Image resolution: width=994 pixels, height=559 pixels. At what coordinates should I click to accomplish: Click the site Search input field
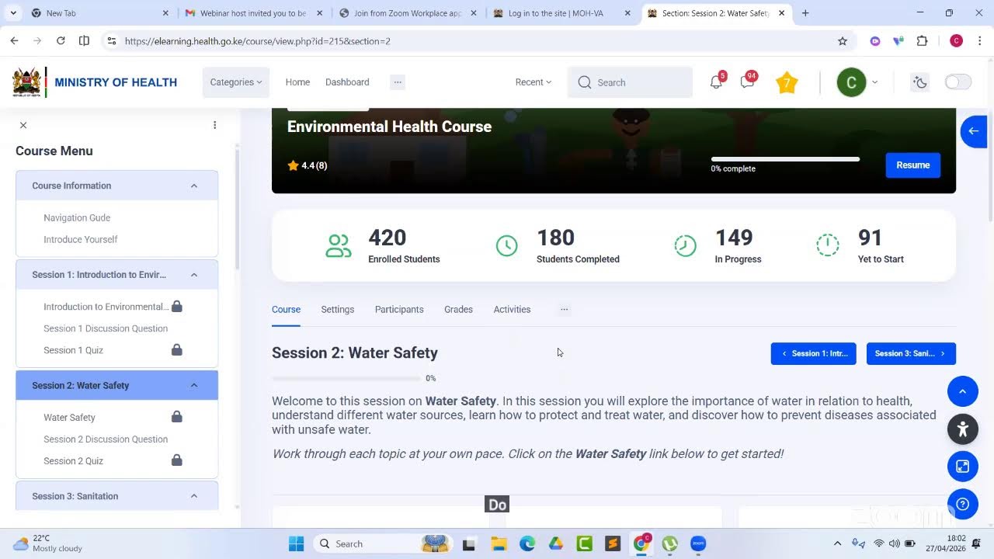tap(630, 82)
